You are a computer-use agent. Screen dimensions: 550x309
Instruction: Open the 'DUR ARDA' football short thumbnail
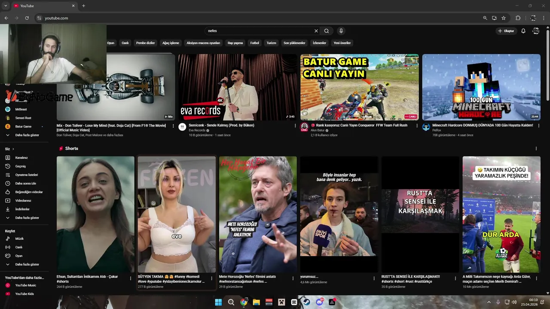[501, 214]
